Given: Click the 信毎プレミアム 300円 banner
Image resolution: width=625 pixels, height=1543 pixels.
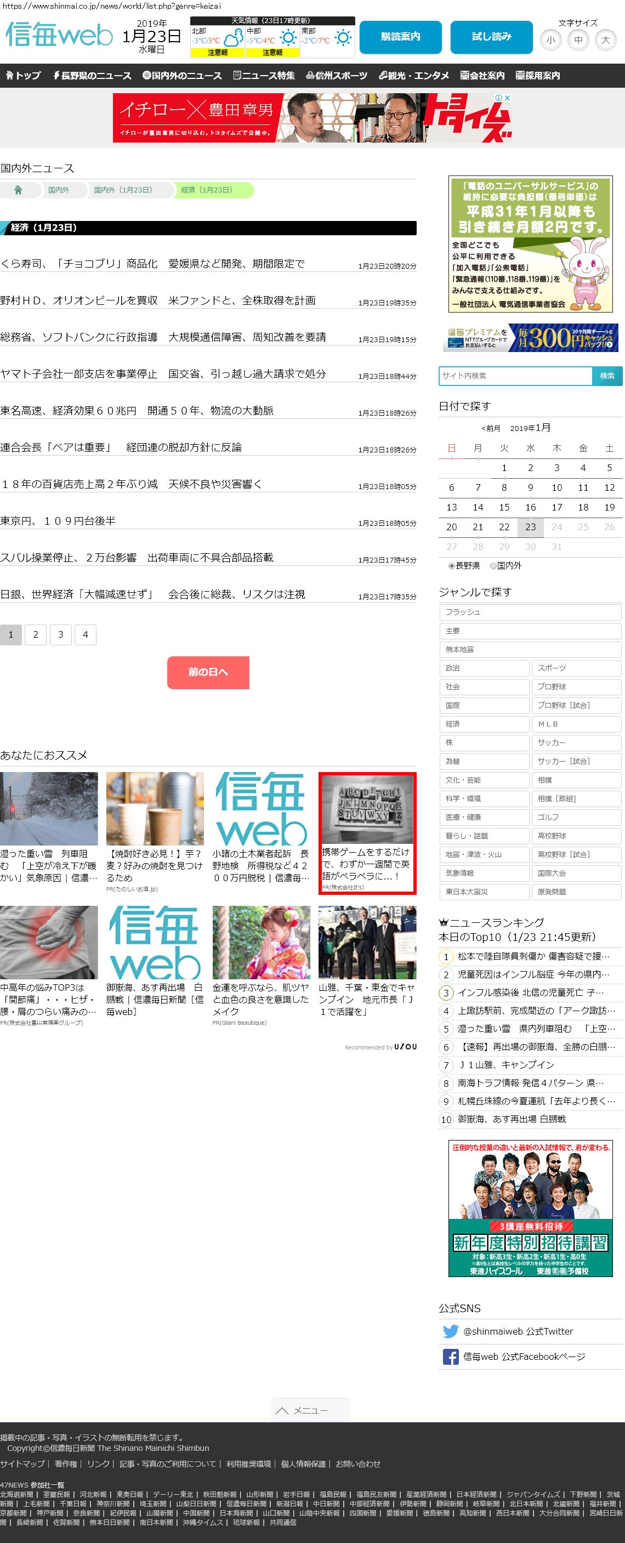Looking at the screenshot, I should [530, 338].
